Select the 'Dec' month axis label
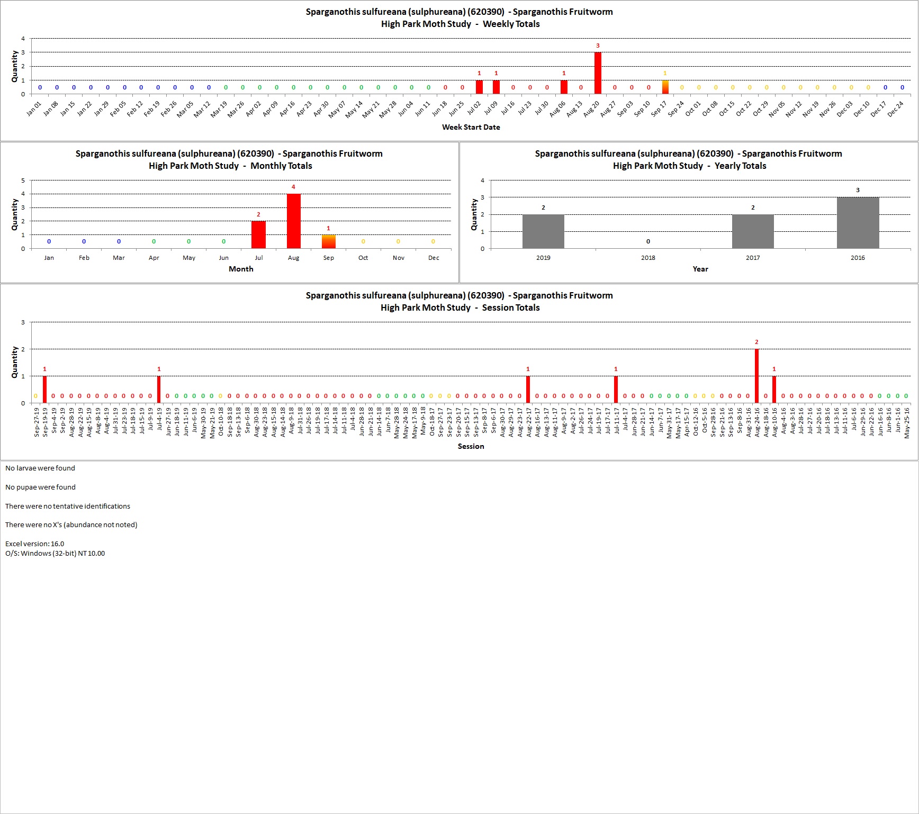 pyautogui.click(x=434, y=258)
